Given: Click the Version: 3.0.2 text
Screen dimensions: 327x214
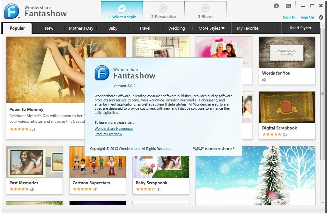Looking at the screenshot, I should pyautogui.click(x=124, y=86).
